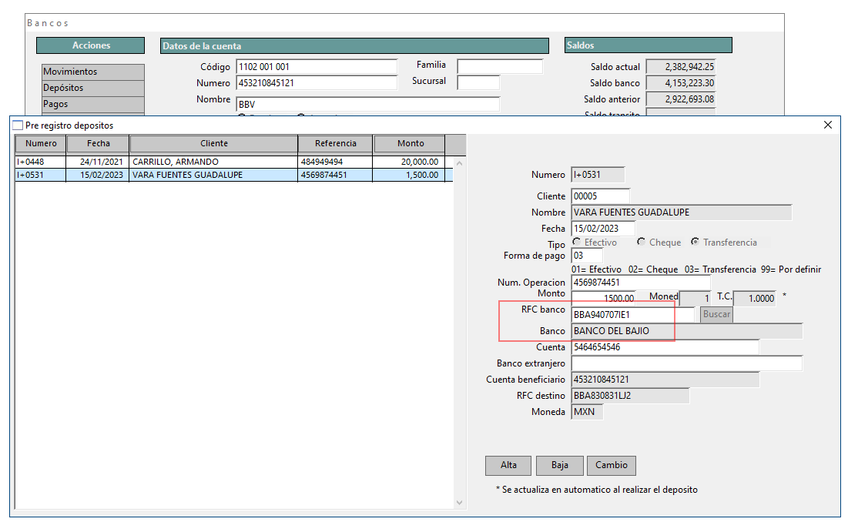Click into the Banco extranjero field

pos(687,363)
